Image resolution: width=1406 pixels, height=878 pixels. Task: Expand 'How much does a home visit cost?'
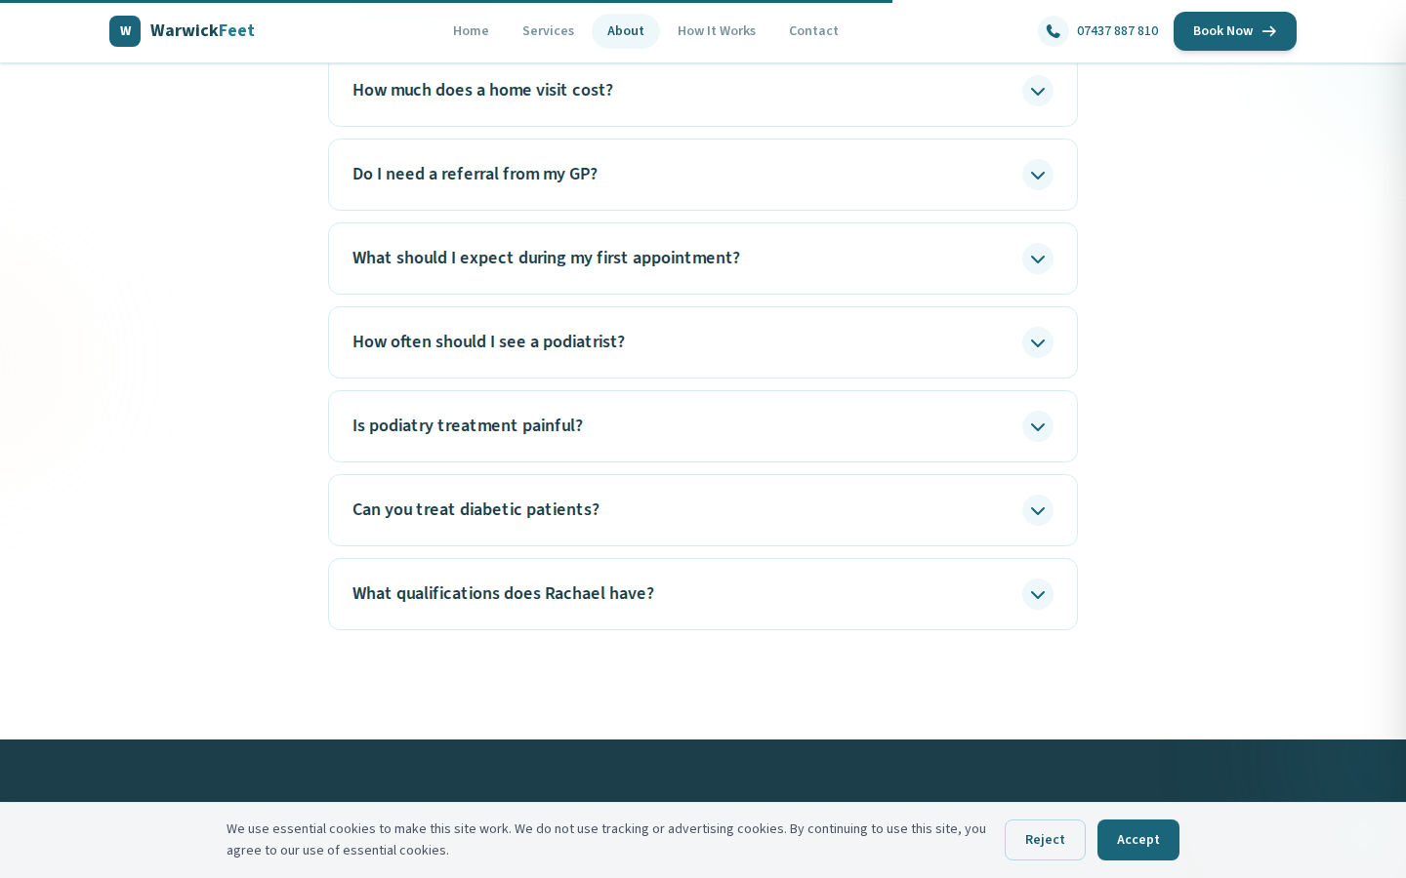(482, 90)
